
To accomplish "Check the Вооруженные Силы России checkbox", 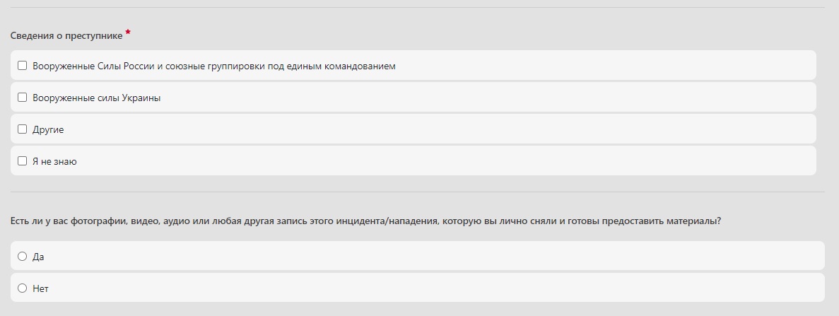I will click(x=22, y=66).
